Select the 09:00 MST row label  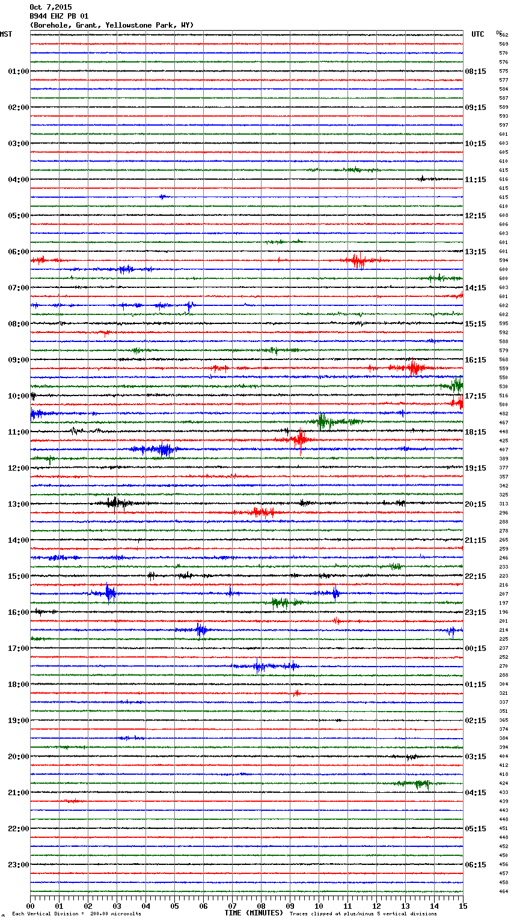(x=19, y=360)
